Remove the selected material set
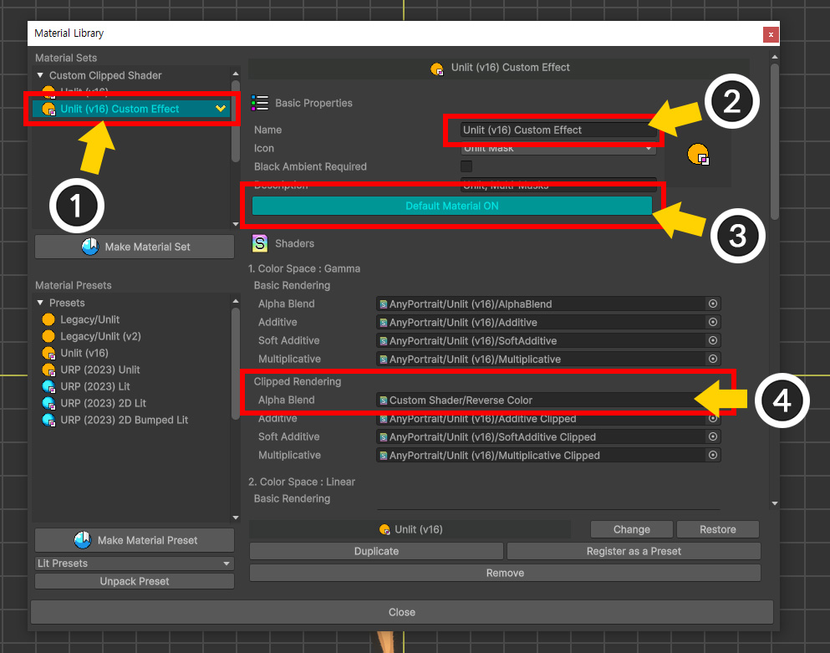This screenshot has height=653, width=830. pos(505,573)
